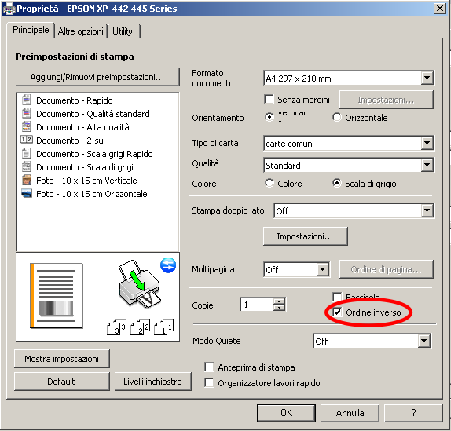Click the Documento - Qualità standard preset icon
The image size is (451, 431).
[x=27, y=113]
